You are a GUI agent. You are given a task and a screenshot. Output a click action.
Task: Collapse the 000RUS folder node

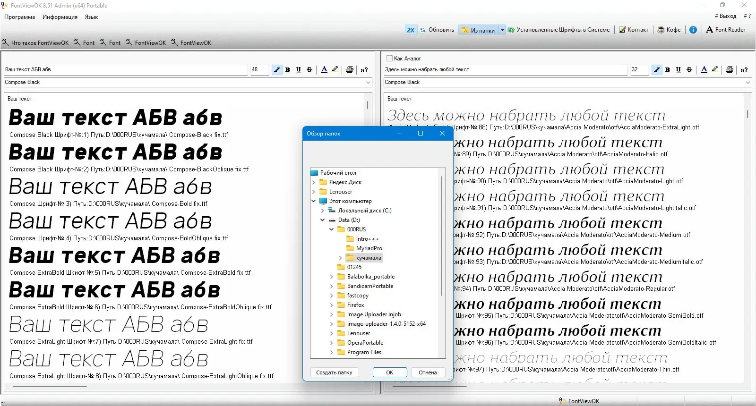coord(332,229)
